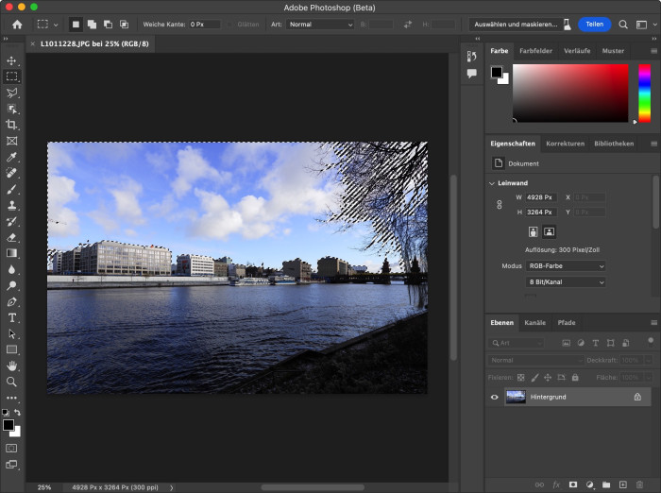Screen dimensions: 661x493
Task: Hide the Hintergrund layer with the eye icon
Action: 494,398
